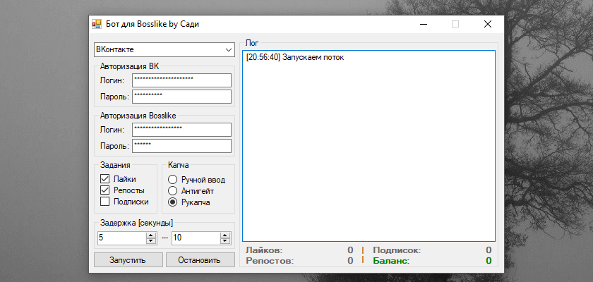Viewport: 593px width, 282px height.
Task: Close the Bosslike bot window
Action: (x=488, y=24)
